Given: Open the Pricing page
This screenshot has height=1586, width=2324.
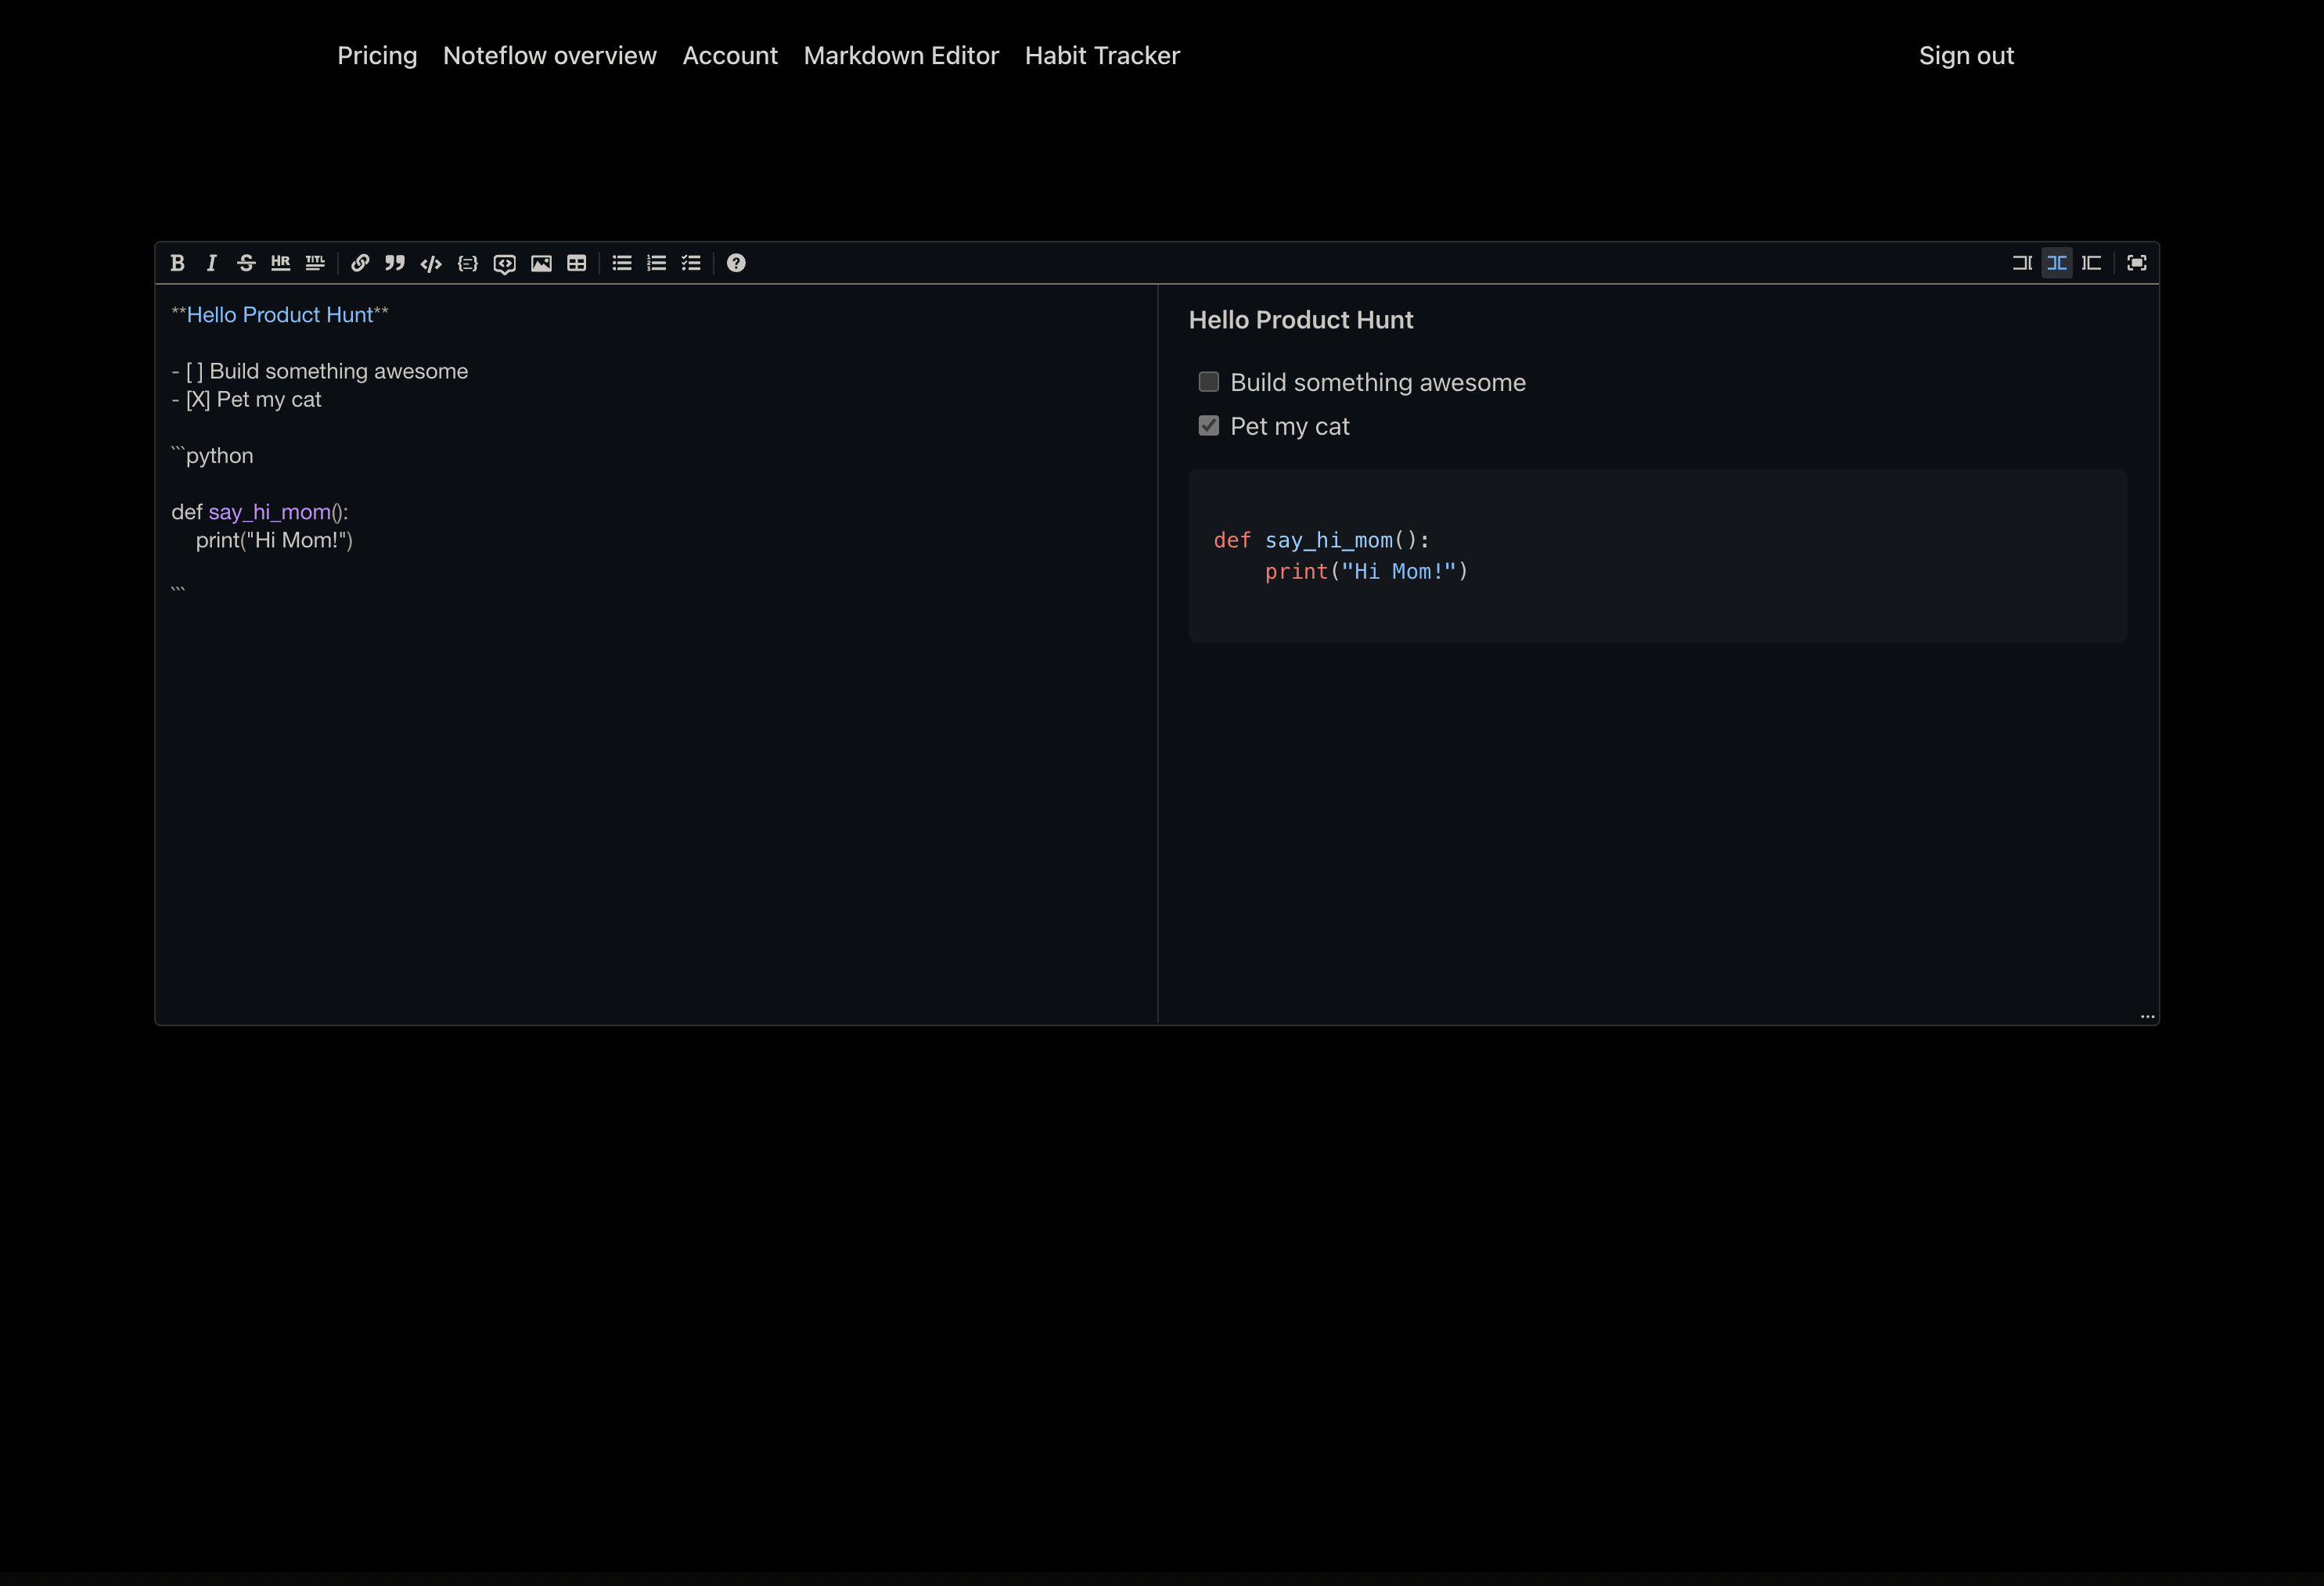Looking at the screenshot, I should click(x=377, y=56).
